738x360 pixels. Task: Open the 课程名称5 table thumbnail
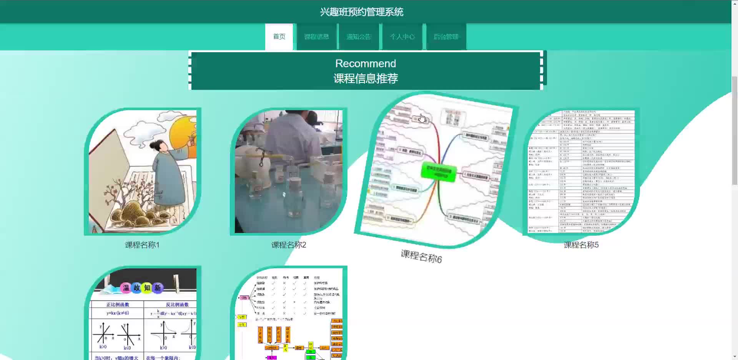tap(581, 172)
